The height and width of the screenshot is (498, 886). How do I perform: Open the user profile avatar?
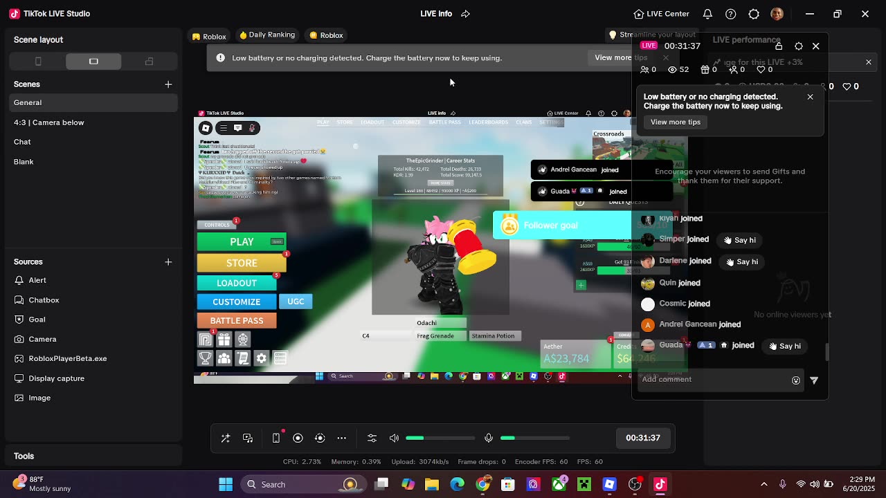coord(777,14)
